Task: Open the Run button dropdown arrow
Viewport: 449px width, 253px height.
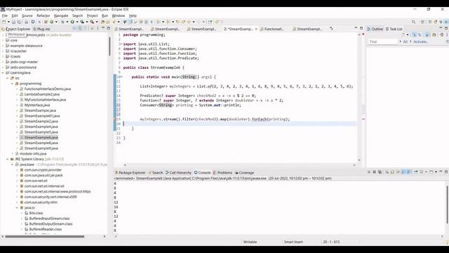Action: 77,22
